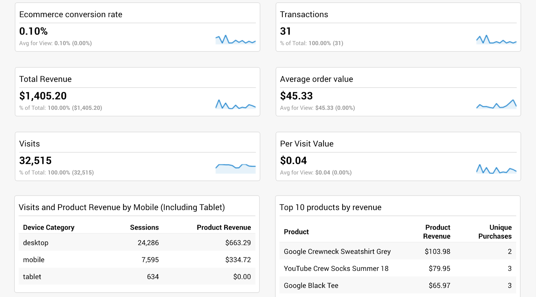
Task: Select the Average order value heading
Action: [316, 79]
